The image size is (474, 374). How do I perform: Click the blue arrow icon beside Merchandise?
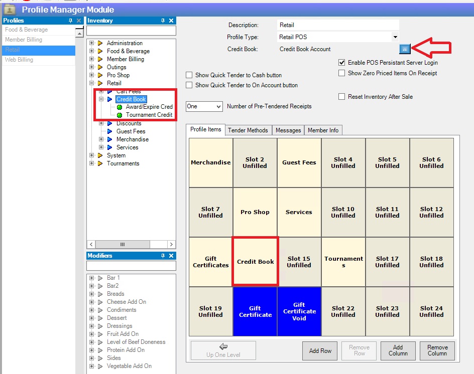click(x=110, y=139)
